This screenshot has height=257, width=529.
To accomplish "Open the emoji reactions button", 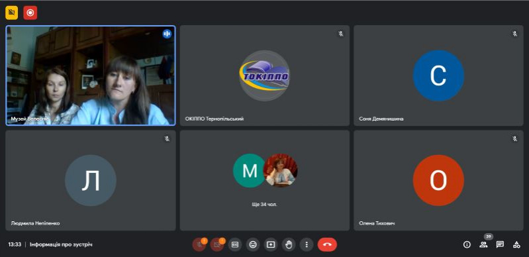I will click(x=253, y=244).
